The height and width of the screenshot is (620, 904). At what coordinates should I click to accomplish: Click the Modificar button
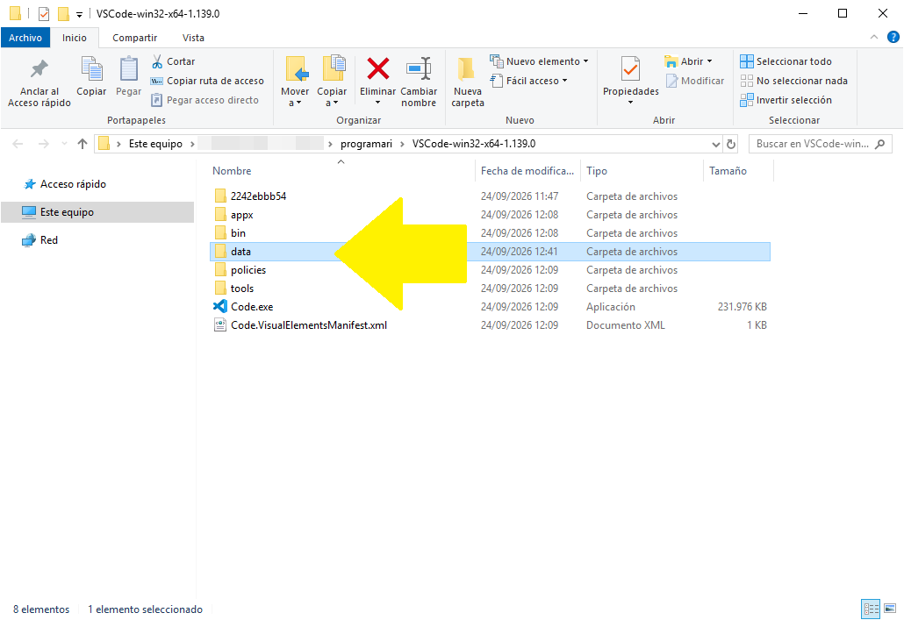click(x=695, y=81)
